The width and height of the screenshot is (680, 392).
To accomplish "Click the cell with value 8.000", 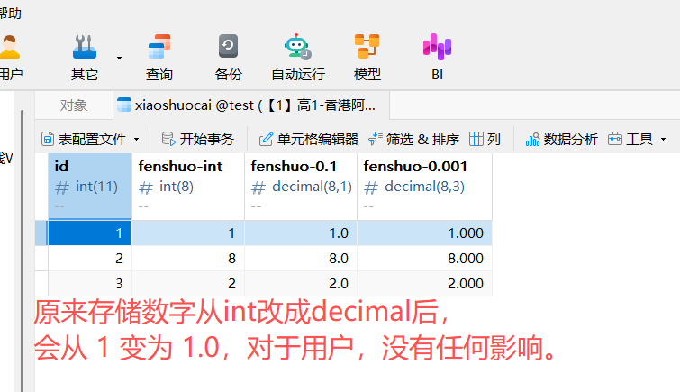I will (x=424, y=259).
